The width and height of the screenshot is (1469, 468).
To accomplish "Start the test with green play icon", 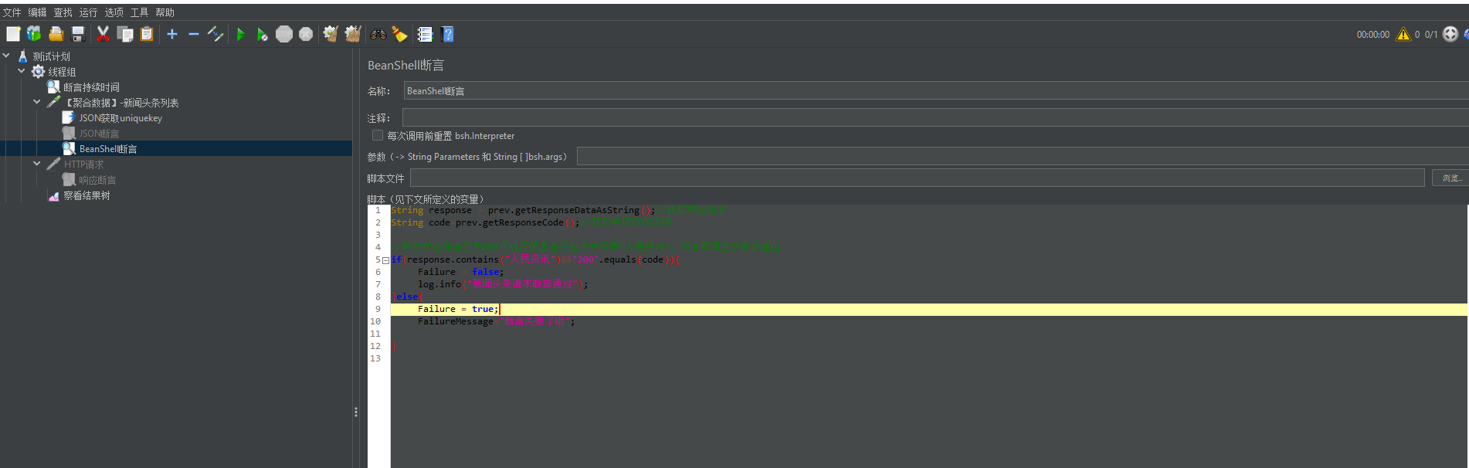I will point(241,34).
